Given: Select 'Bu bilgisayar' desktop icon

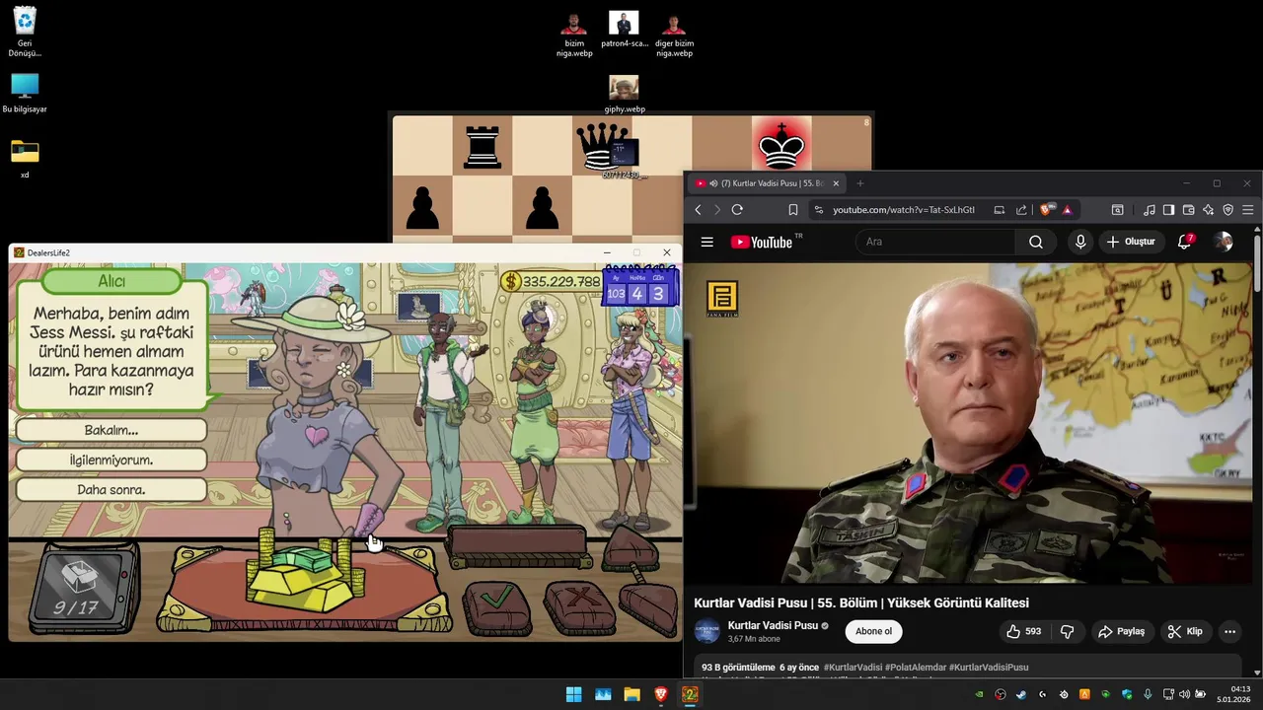Looking at the screenshot, I should [25, 94].
